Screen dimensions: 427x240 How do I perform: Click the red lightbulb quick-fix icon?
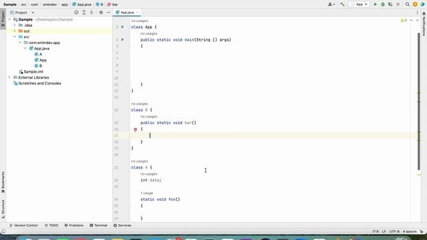pos(135,130)
